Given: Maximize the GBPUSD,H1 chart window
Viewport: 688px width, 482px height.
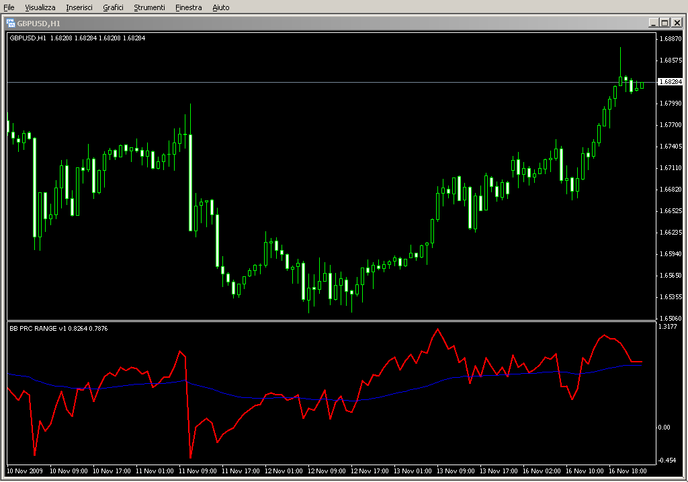Looking at the screenshot, I should [664, 23].
